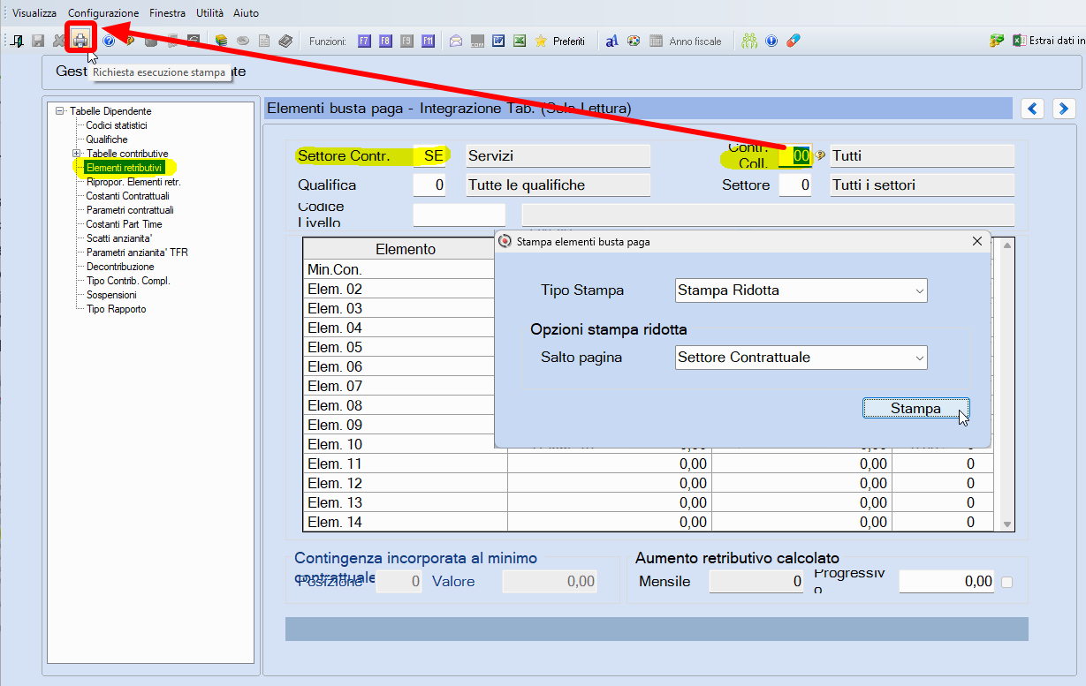Open the blue help question mark icon

[110, 41]
